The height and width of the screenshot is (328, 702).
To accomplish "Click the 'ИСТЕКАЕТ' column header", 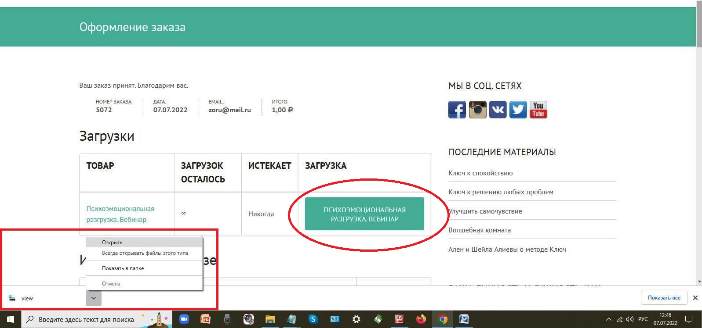I will pos(270,166).
